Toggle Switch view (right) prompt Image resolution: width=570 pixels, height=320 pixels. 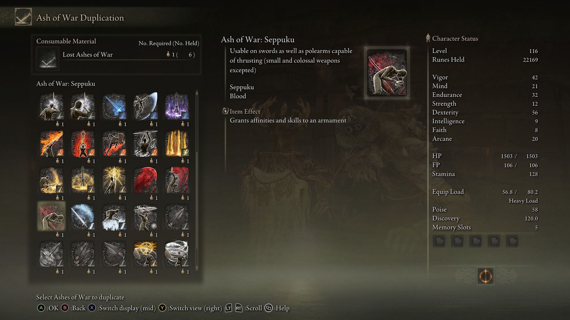point(190,308)
